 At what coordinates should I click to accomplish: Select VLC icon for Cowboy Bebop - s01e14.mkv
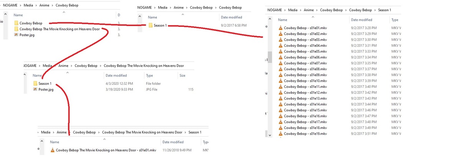click(281, 104)
